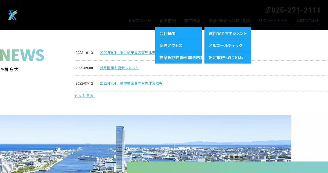Open the 2022年4月 育児休業取得 news link
328x173 pixels.
[131, 83]
